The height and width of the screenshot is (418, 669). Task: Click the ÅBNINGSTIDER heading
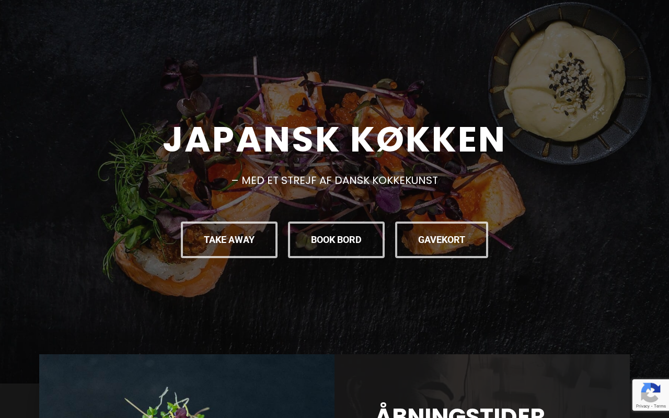(460, 412)
